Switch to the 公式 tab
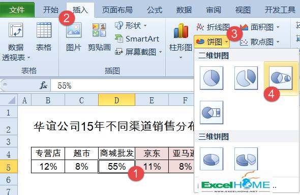The width and height of the screenshot is (300, 195). [x=155, y=10]
